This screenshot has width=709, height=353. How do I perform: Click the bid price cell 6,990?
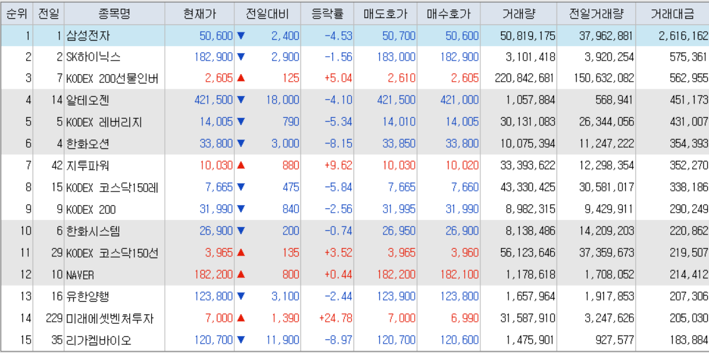(464, 318)
